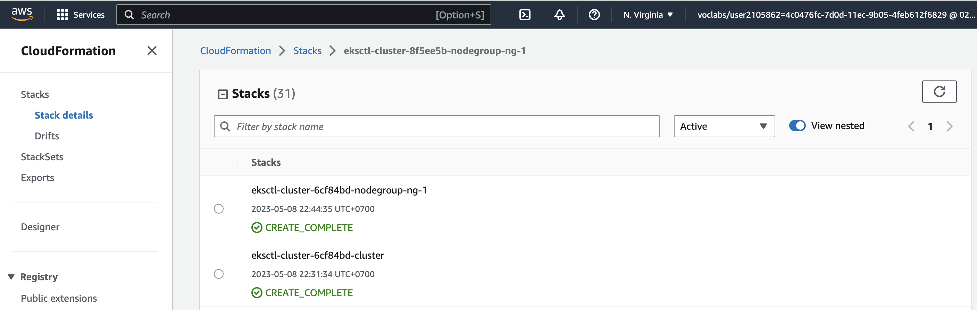This screenshot has width=977, height=310.
Task: Open Designer in the sidebar
Action: click(40, 227)
